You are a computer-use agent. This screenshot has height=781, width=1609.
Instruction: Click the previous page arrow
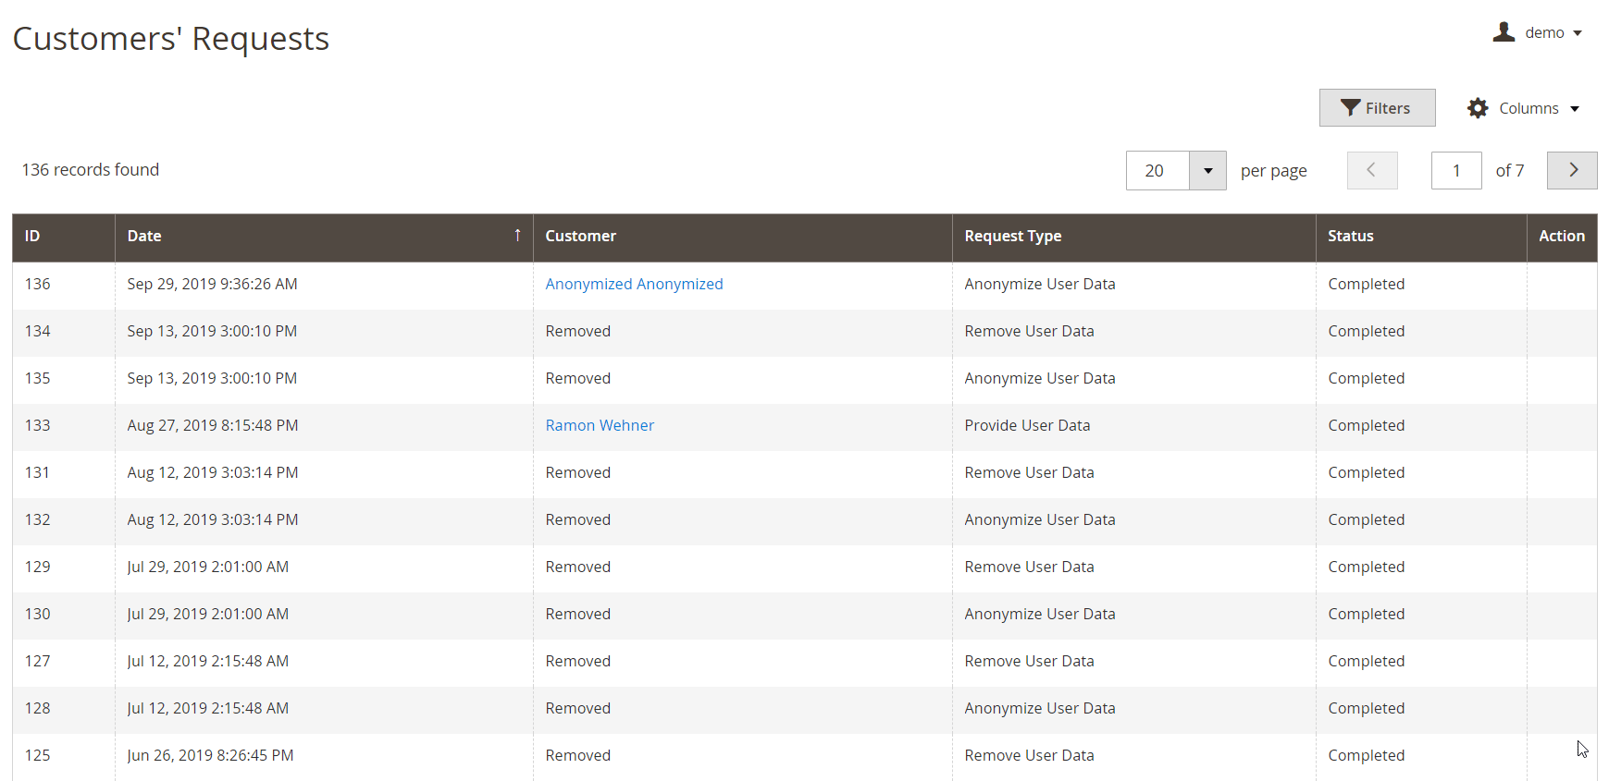(1371, 171)
